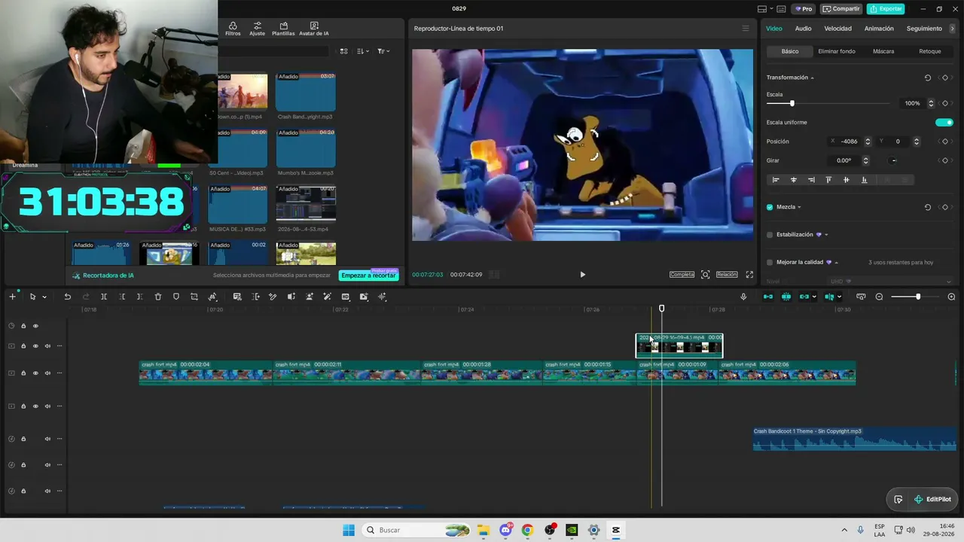Open the Ajuste panel
The height and width of the screenshot is (542, 964).
pos(258,29)
